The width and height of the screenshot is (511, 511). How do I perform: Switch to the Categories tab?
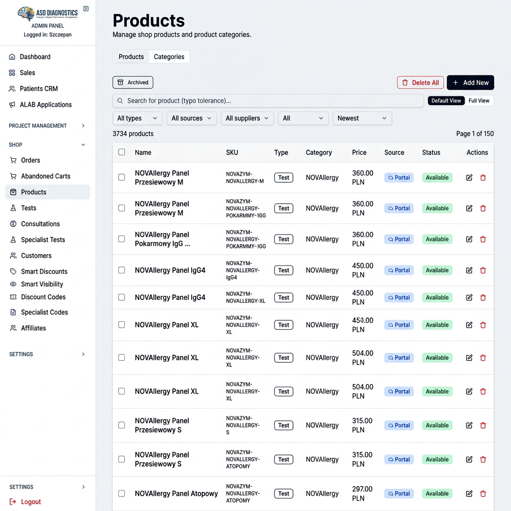(x=169, y=57)
